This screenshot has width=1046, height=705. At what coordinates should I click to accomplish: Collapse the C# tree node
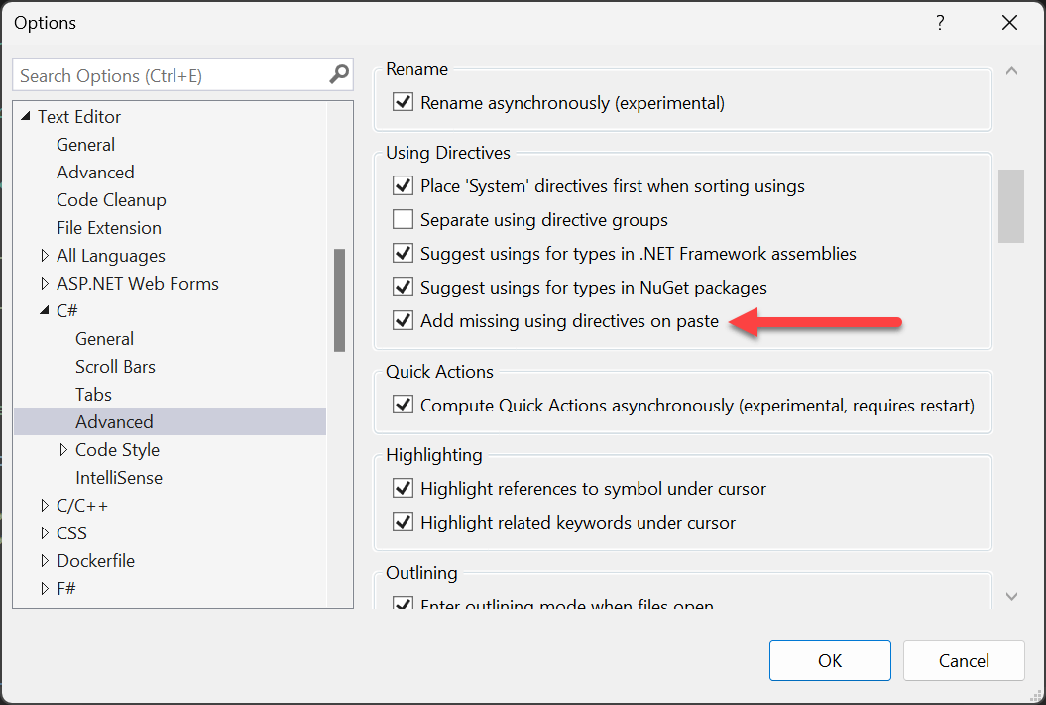[45, 311]
